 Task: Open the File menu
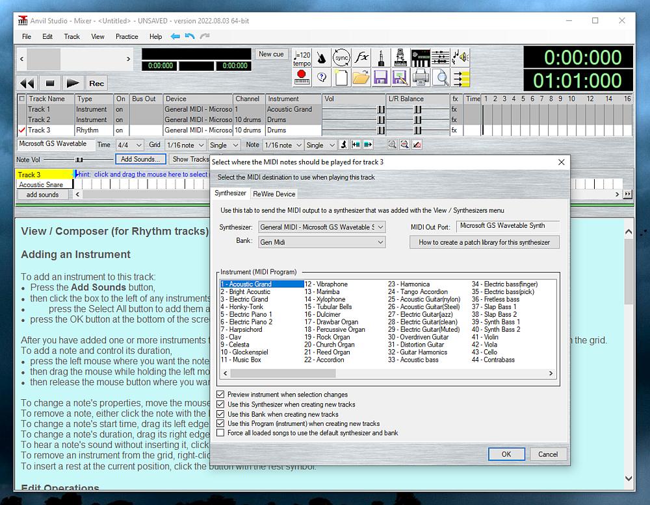pos(27,36)
